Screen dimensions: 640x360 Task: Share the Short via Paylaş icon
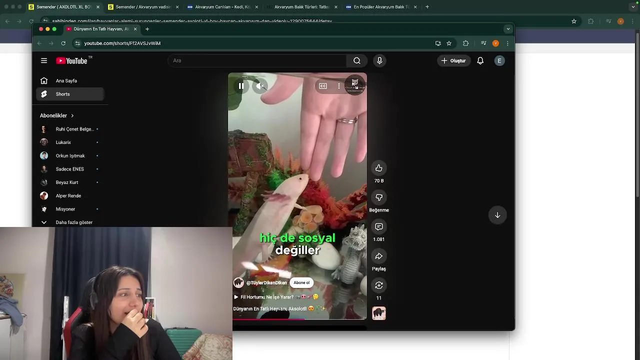pyautogui.click(x=379, y=256)
